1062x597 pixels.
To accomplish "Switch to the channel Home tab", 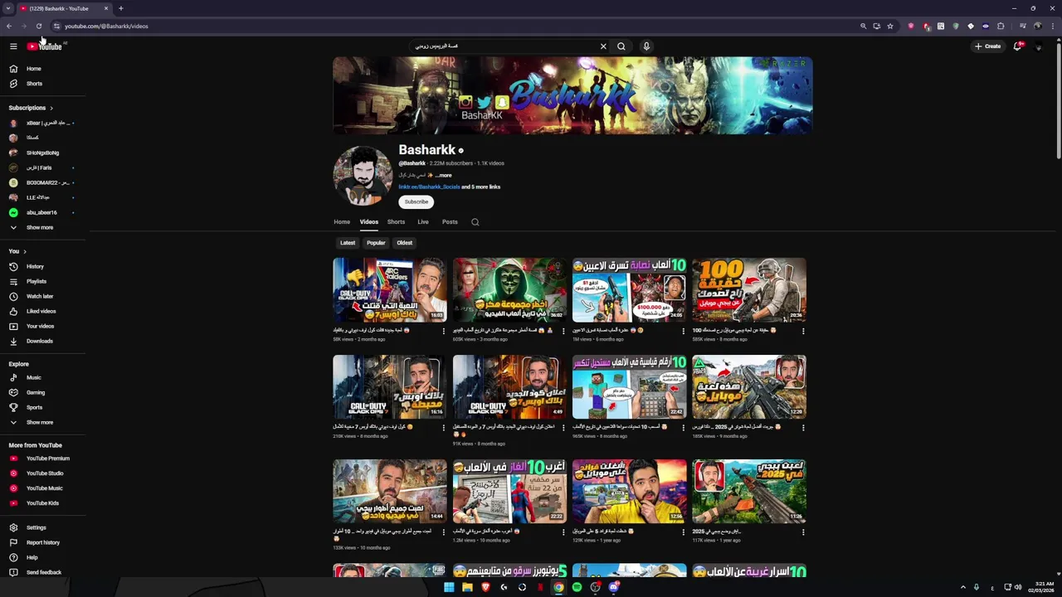I will tap(342, 221).
